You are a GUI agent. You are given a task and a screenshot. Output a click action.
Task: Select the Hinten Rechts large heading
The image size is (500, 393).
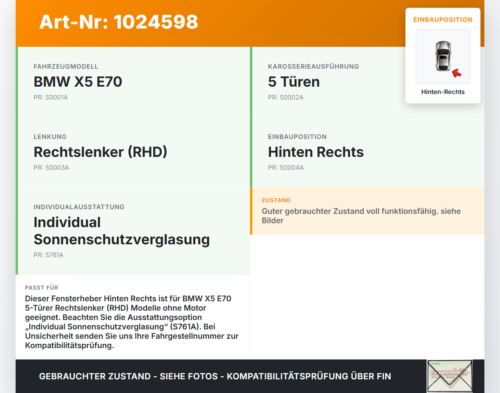point(316,152)
